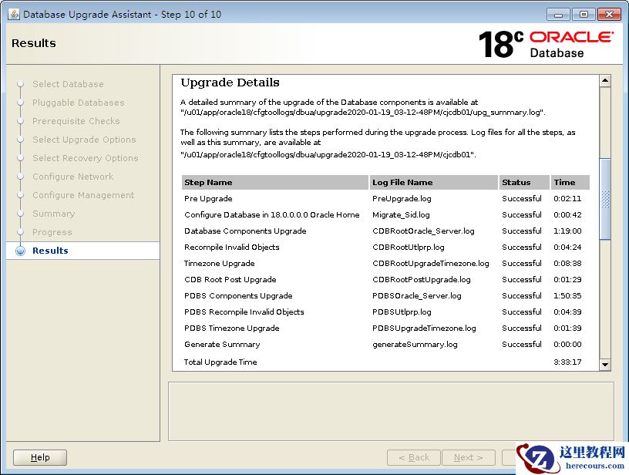Viewport: 629px width, 475px height.
Task: Click the generateSummary.log file name
Action: (x=415, y=344)
